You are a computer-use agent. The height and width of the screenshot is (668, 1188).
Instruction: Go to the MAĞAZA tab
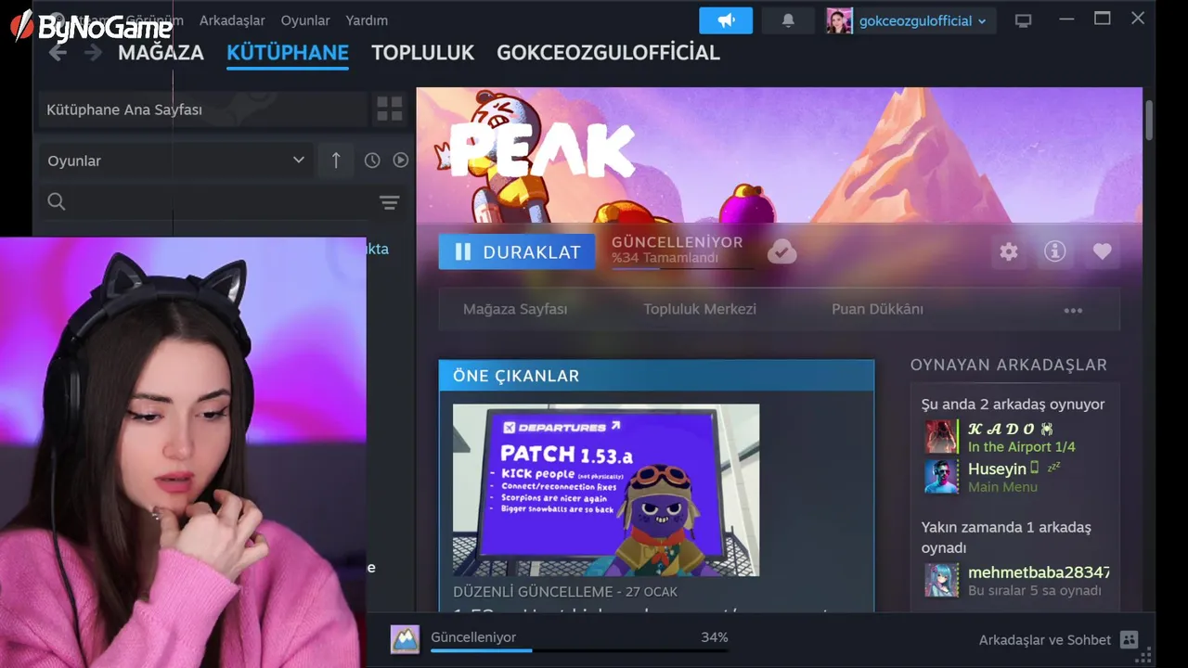tap(161, 53)
